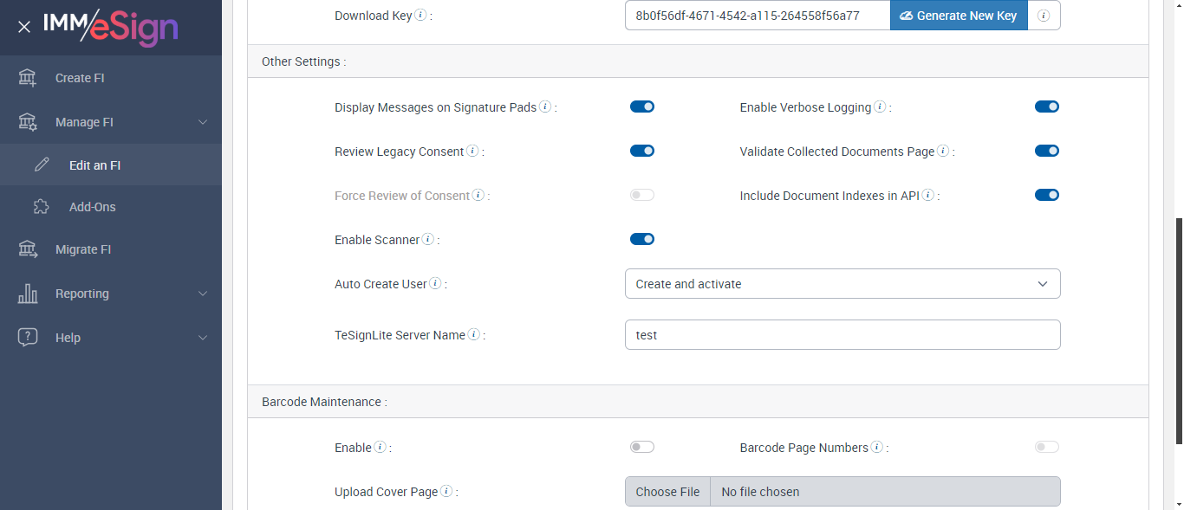Screen dimensions: 1184x510
Task: Click the X icon beside the IMM eSign logo
Action: (x=24, y=27)
